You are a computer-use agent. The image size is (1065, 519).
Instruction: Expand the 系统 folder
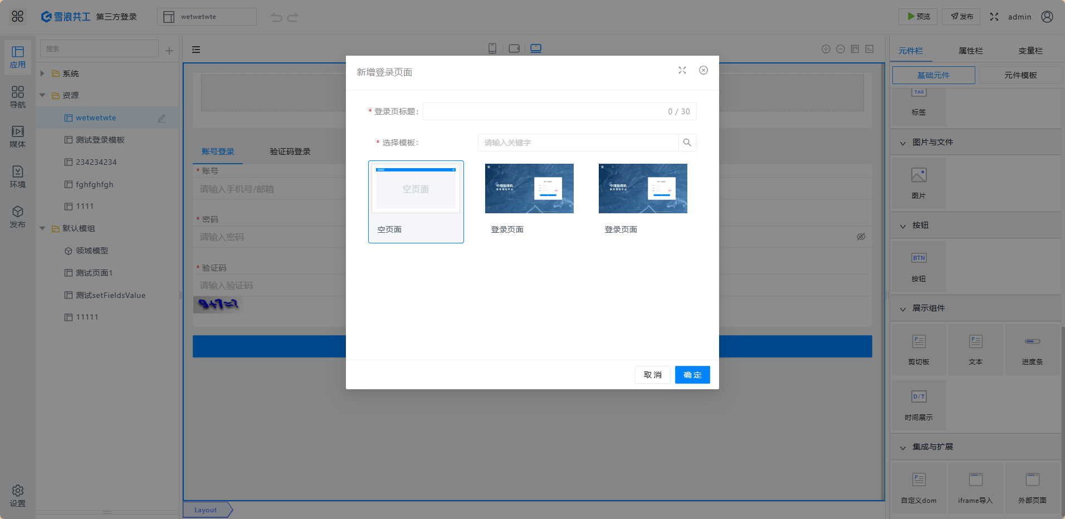point(42,74)
